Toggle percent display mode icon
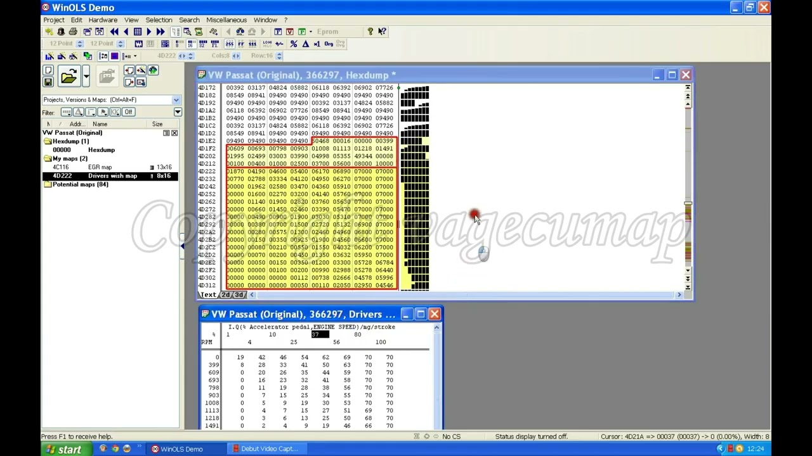Screen dimensions: 812x456 tap(294, 44)
